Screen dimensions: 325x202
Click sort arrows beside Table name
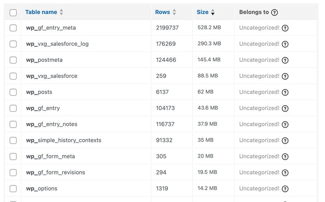click(61, 12)
